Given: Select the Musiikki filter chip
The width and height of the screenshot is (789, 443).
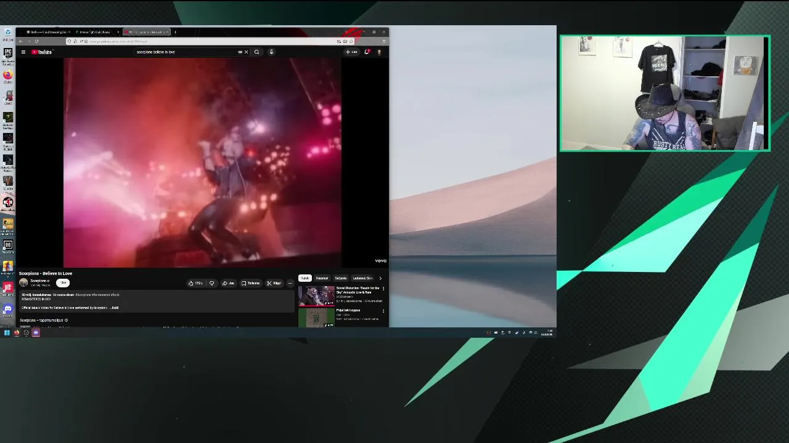Looking at the screenshot, I should tap(322, 278).
